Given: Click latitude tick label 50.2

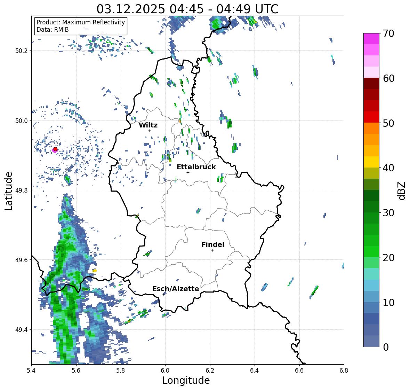Looking at the screenshot, I should [x=22, y=51].
